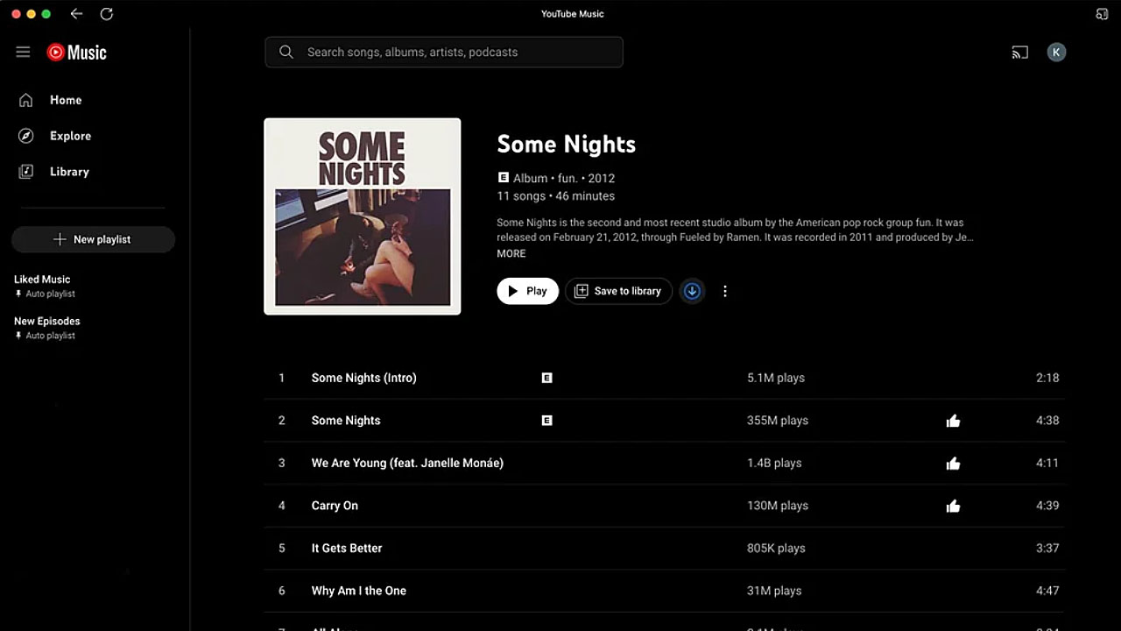Open the account avatar K
1121x631 pixels.
(1056, 53)
